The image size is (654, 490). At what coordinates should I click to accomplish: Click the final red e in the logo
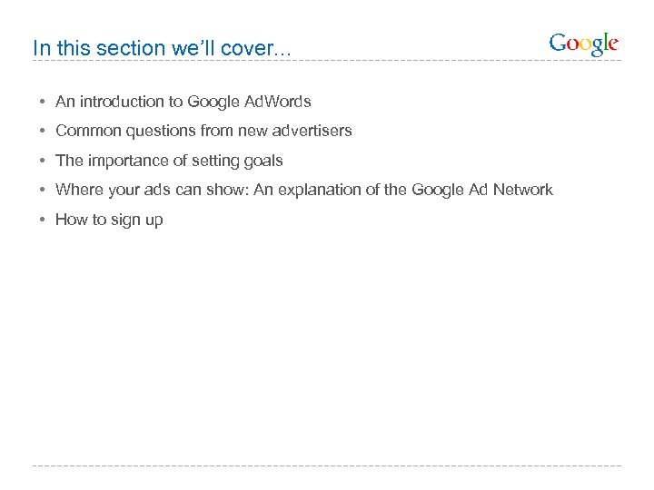pyautogui.click(x=613, y=44)
